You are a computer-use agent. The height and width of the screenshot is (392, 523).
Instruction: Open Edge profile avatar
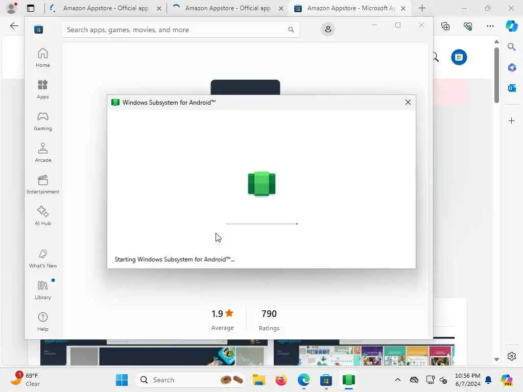tap(12, 8)
